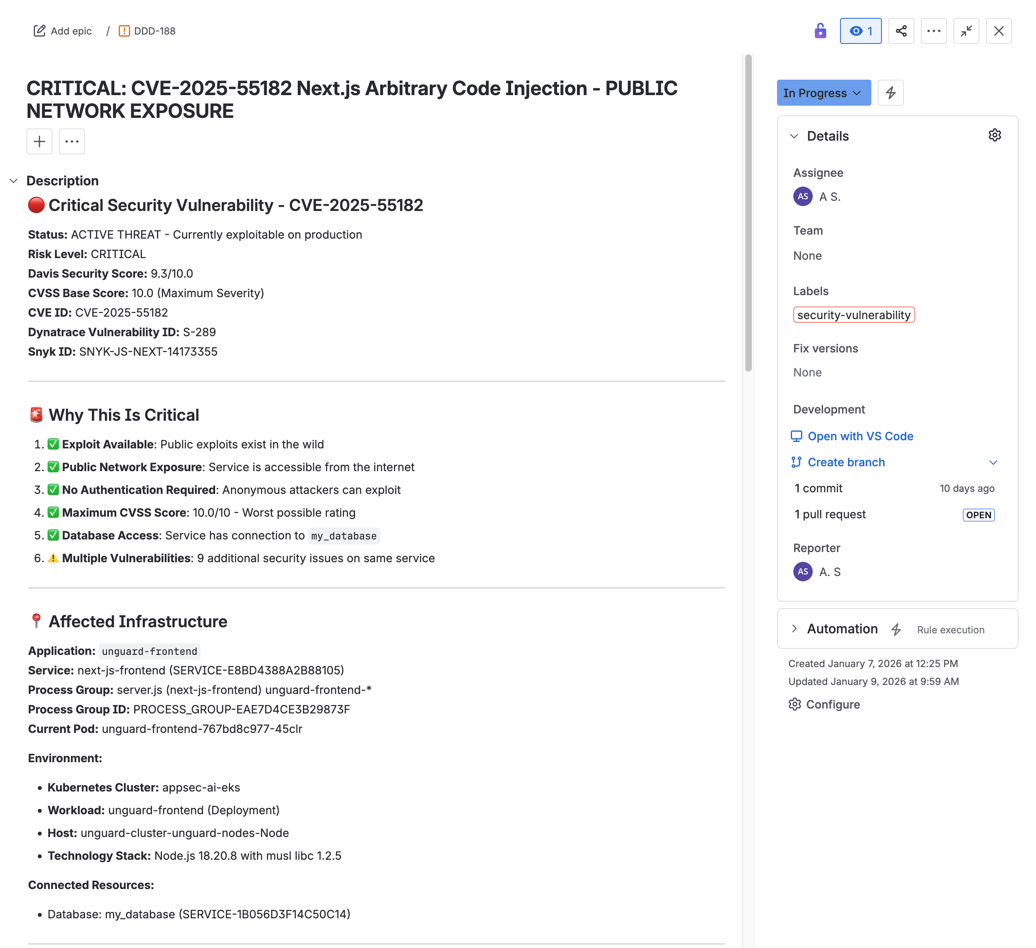
Task: Open the more actions menu in top toolbar
Action: [x=934, y=31]
